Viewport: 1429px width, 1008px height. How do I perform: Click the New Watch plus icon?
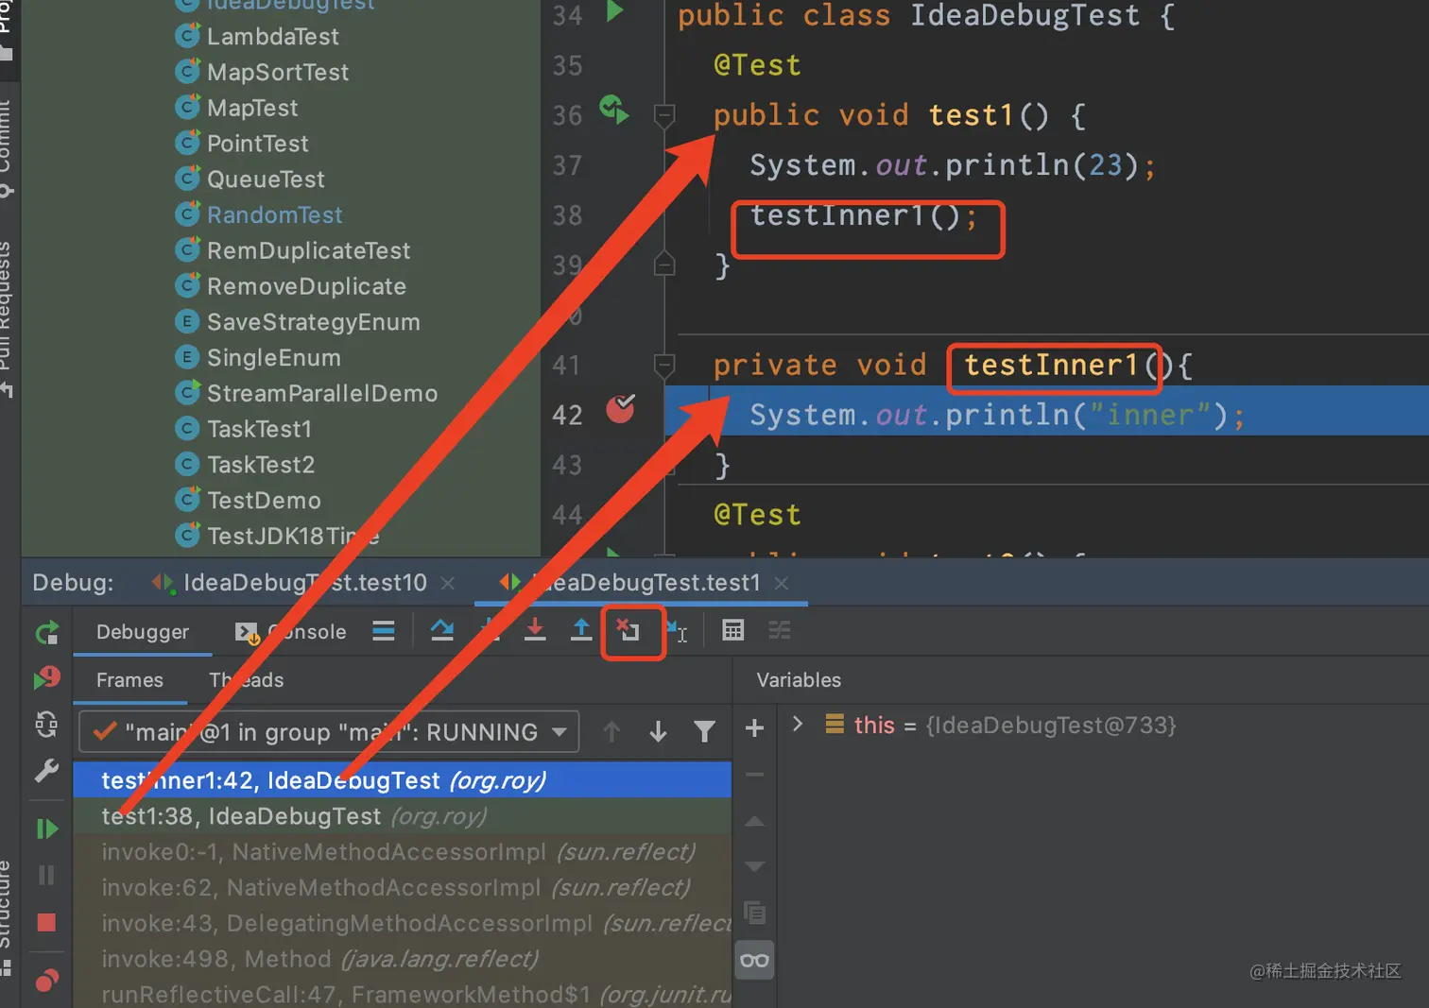coord(755,728)
